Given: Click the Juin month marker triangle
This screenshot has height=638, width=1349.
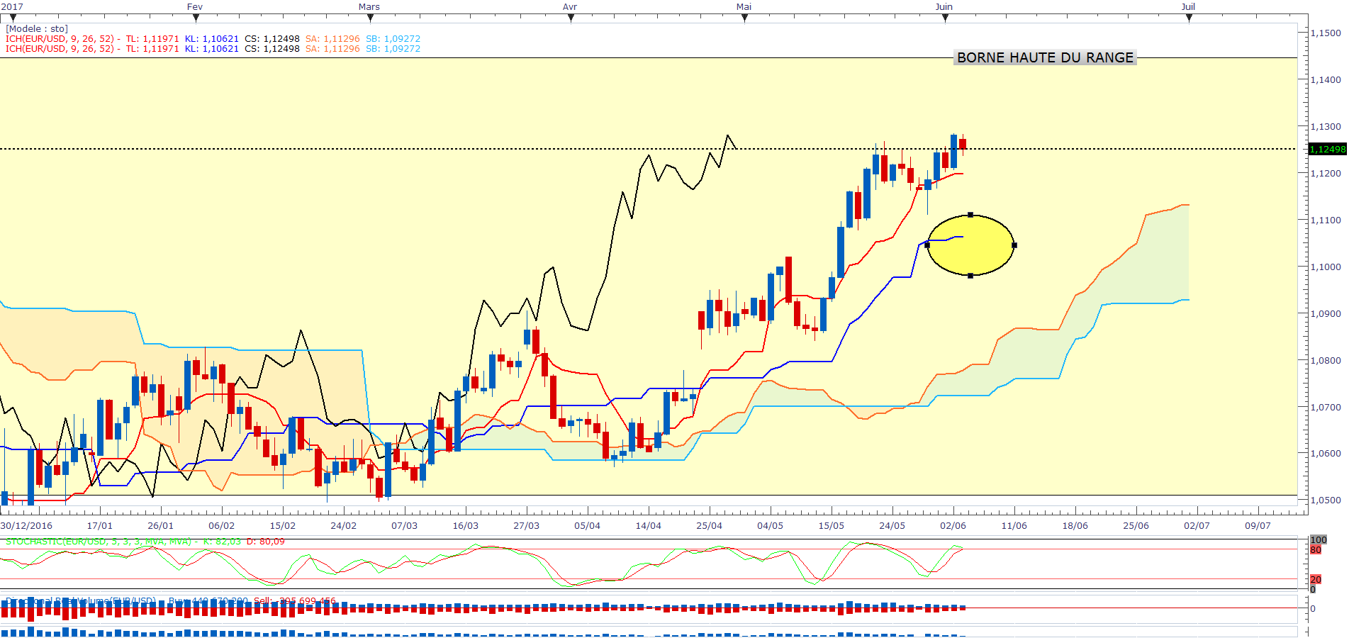Looking at the screenshot, I should click(x=945, y=18).
